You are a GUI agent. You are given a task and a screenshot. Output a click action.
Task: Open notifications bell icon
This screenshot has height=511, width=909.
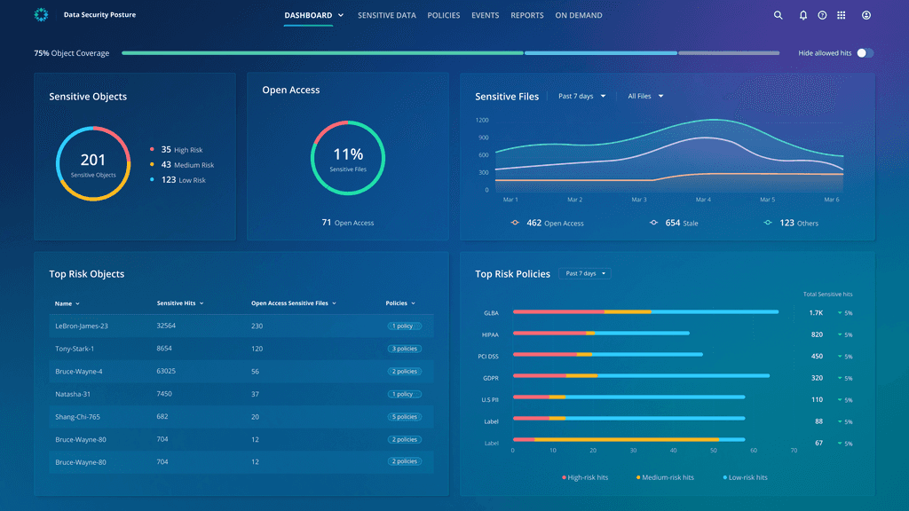pos(802,16)
